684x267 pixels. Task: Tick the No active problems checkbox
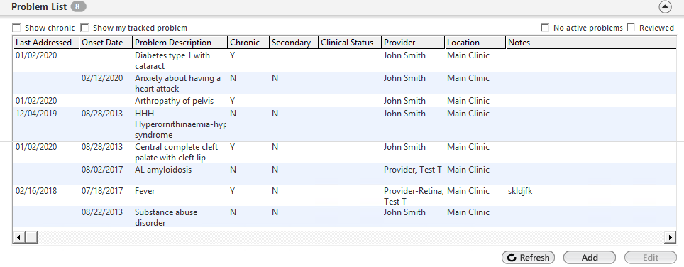tap(545, 28)
